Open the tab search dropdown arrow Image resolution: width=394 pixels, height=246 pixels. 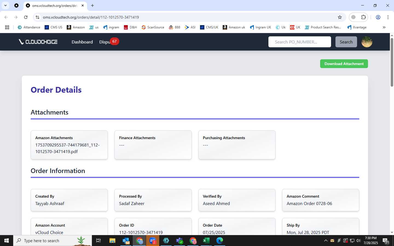click(5, 5)
